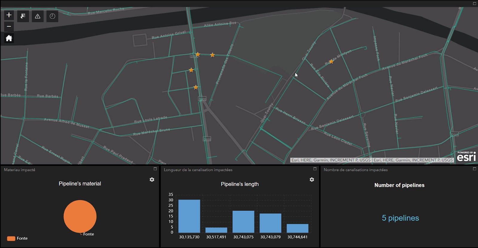The image size is (478, 248).
Task: Click the bar labeled 30,517,491
Action: pos(216,230)
